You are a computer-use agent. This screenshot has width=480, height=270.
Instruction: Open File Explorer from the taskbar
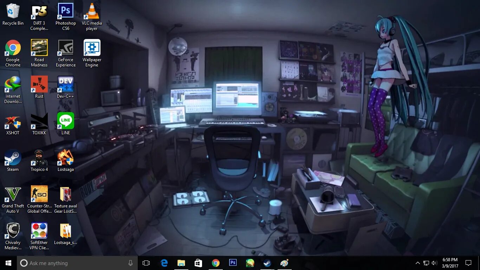(x=181, y=263)
